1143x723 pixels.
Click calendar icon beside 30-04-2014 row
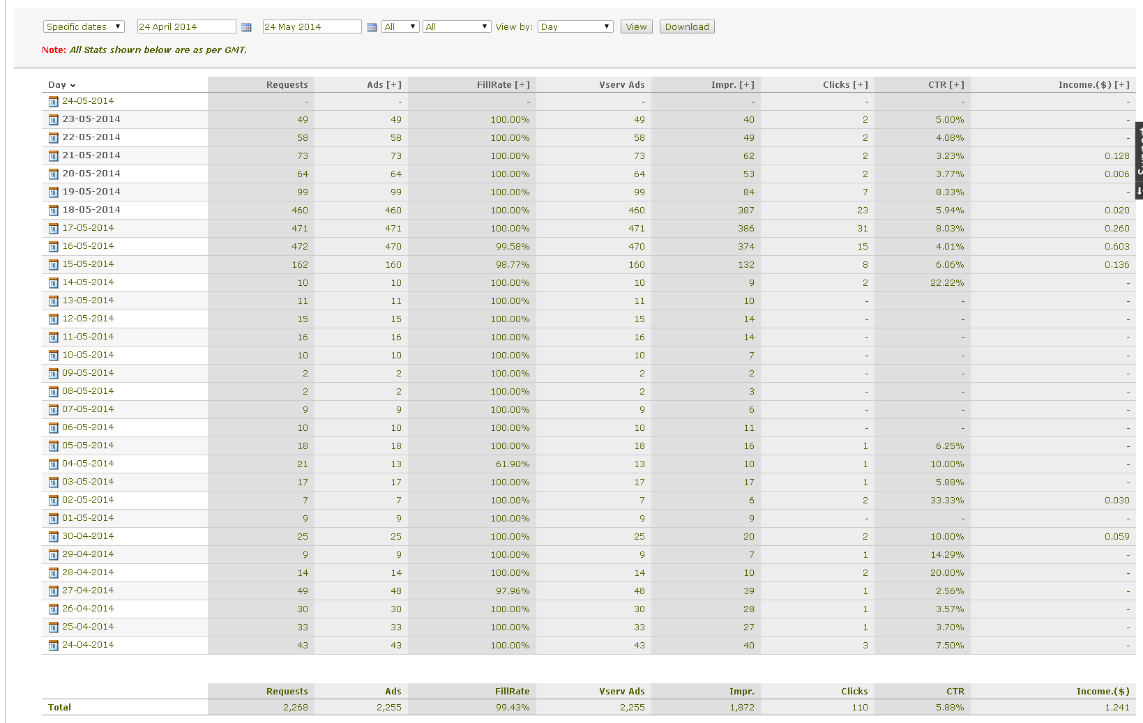click(x=53, y=537)
